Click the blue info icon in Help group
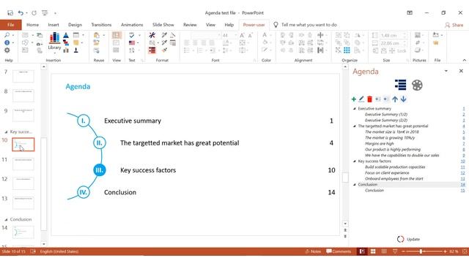 click(x=7, y=42)
